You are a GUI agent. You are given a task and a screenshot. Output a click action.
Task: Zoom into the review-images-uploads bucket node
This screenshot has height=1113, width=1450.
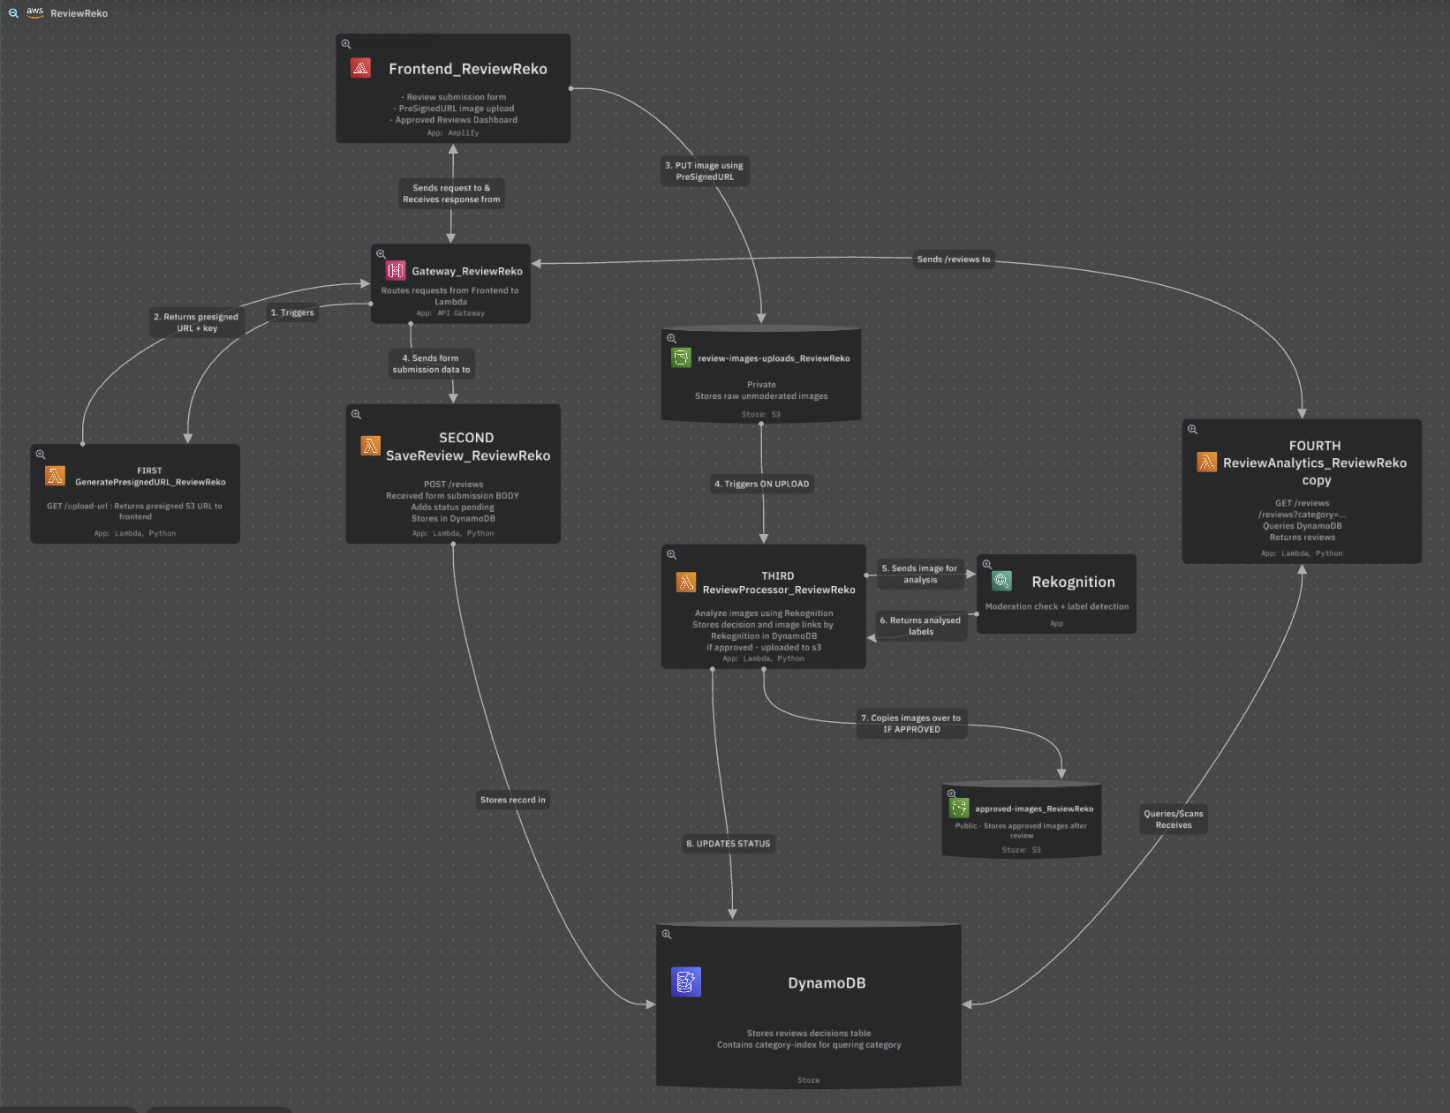pos(671,339)
